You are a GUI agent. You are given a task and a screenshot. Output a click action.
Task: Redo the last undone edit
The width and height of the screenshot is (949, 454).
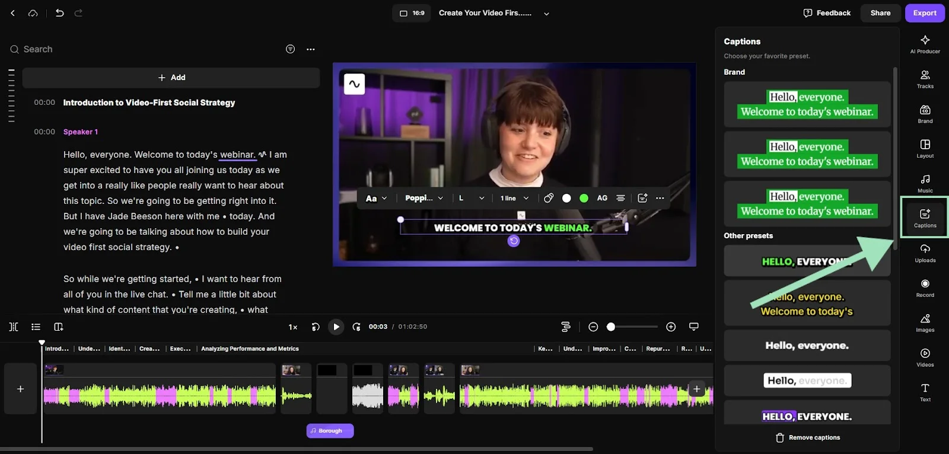tap(78, 12)
